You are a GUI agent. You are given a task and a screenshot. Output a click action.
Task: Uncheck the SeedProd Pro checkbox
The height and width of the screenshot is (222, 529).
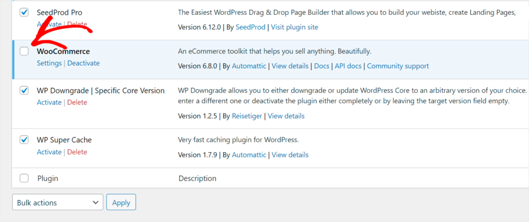click(x=24, y=12)
